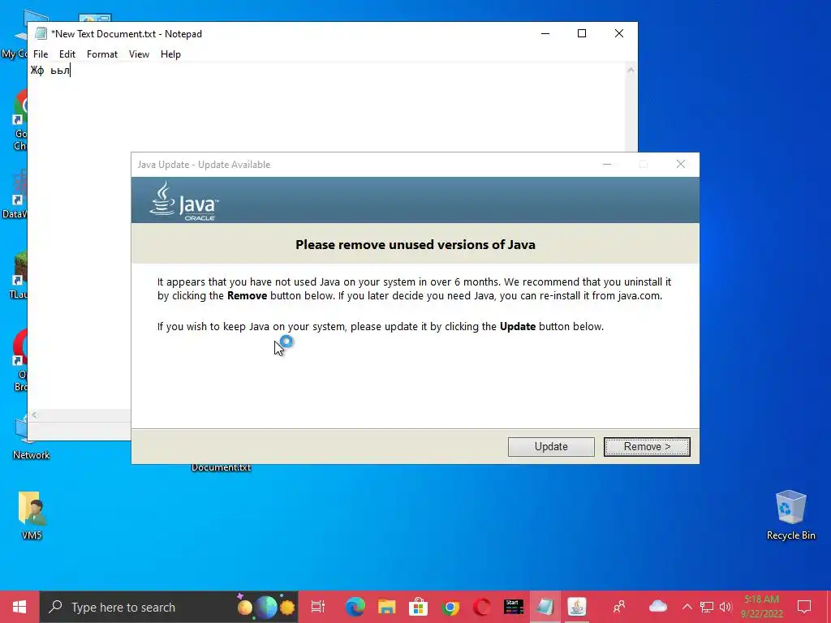The width and height of the screenshot is (831, 623).
Task: Launch Google Chrome from the taskbar
Action: pos(450,607)
